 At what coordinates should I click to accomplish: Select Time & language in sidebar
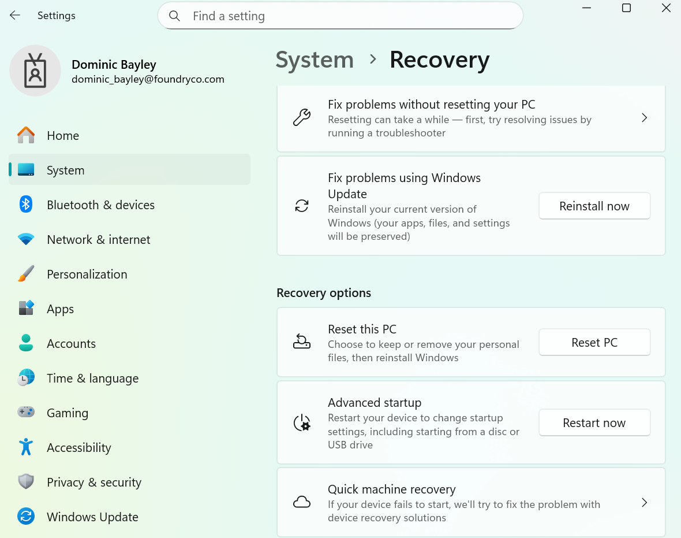click(x=92, y=379)
